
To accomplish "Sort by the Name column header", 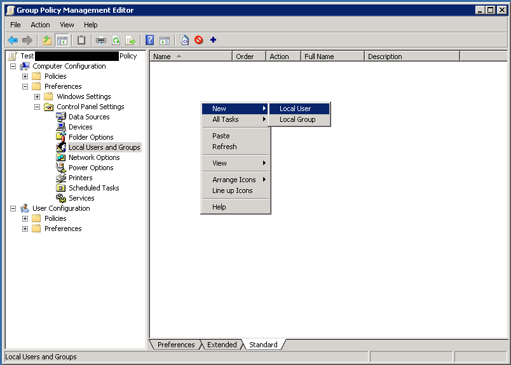I will (191, 56).
